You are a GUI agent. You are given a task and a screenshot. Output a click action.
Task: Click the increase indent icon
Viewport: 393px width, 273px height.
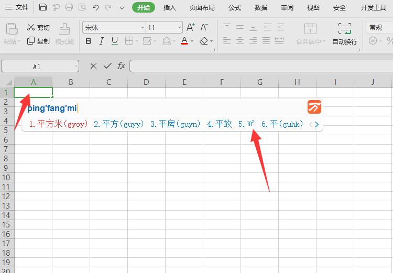tap(281, 27)
